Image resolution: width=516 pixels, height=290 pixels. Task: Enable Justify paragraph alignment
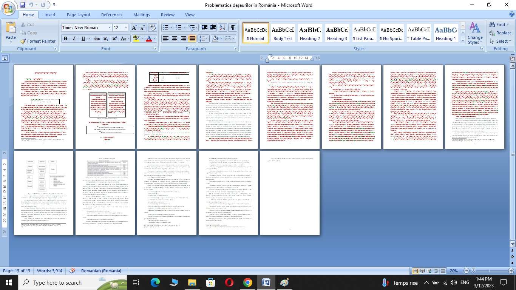pyautogui.click(x=192, y=39)
